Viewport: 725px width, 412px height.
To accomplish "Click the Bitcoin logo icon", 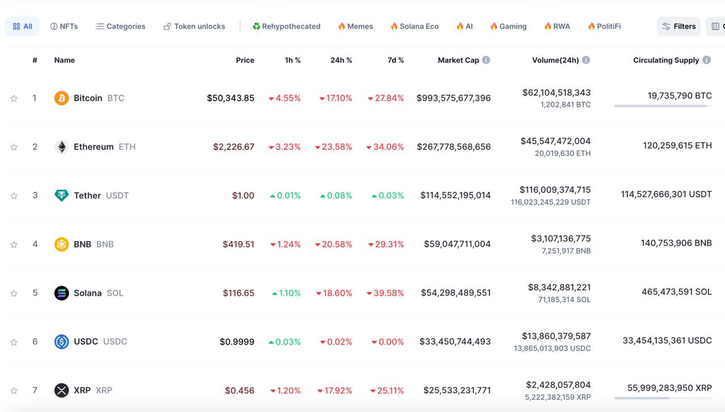I will [x=61, y=98].
